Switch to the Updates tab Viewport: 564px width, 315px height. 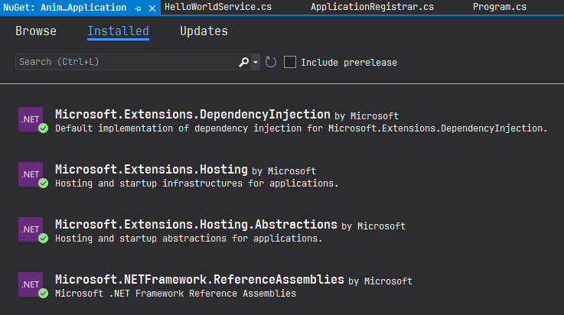[204, 31]
